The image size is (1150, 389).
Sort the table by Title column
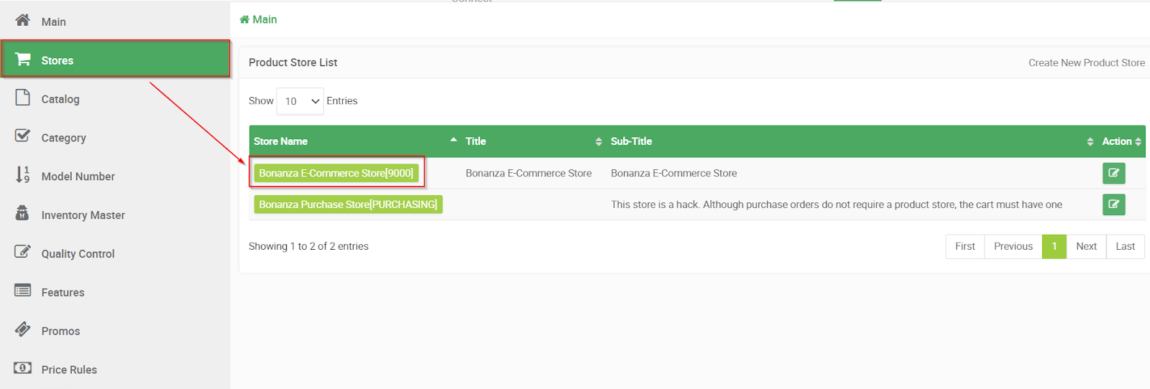[533, 141]
